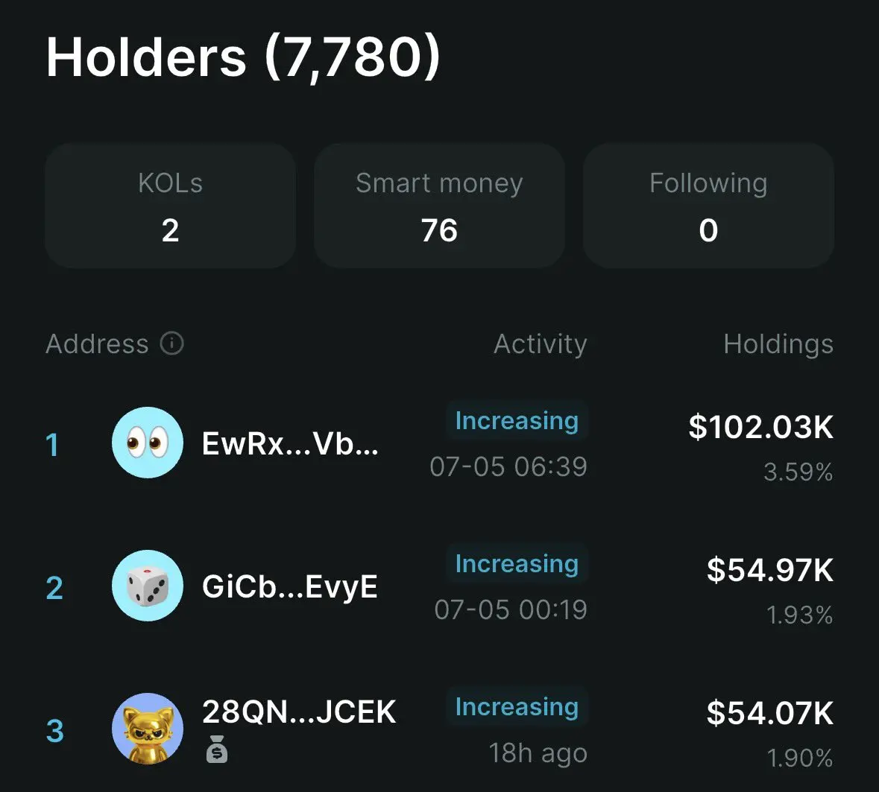Select the Smart money filter card
879x792 pixels.
440,206
